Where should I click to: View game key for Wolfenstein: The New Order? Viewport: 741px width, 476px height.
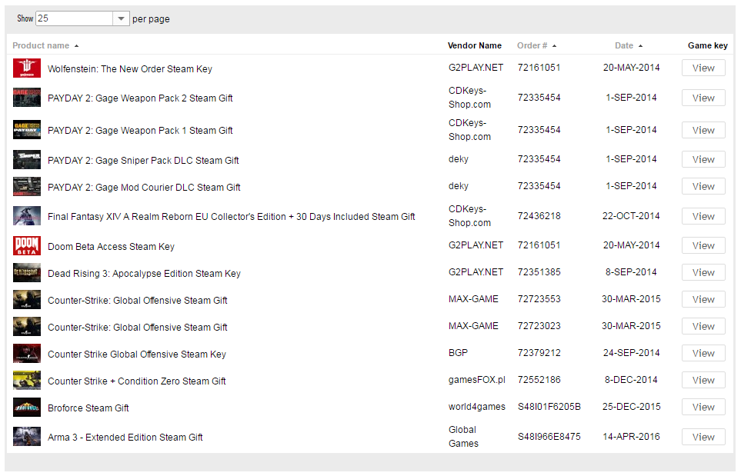(703, 68)
